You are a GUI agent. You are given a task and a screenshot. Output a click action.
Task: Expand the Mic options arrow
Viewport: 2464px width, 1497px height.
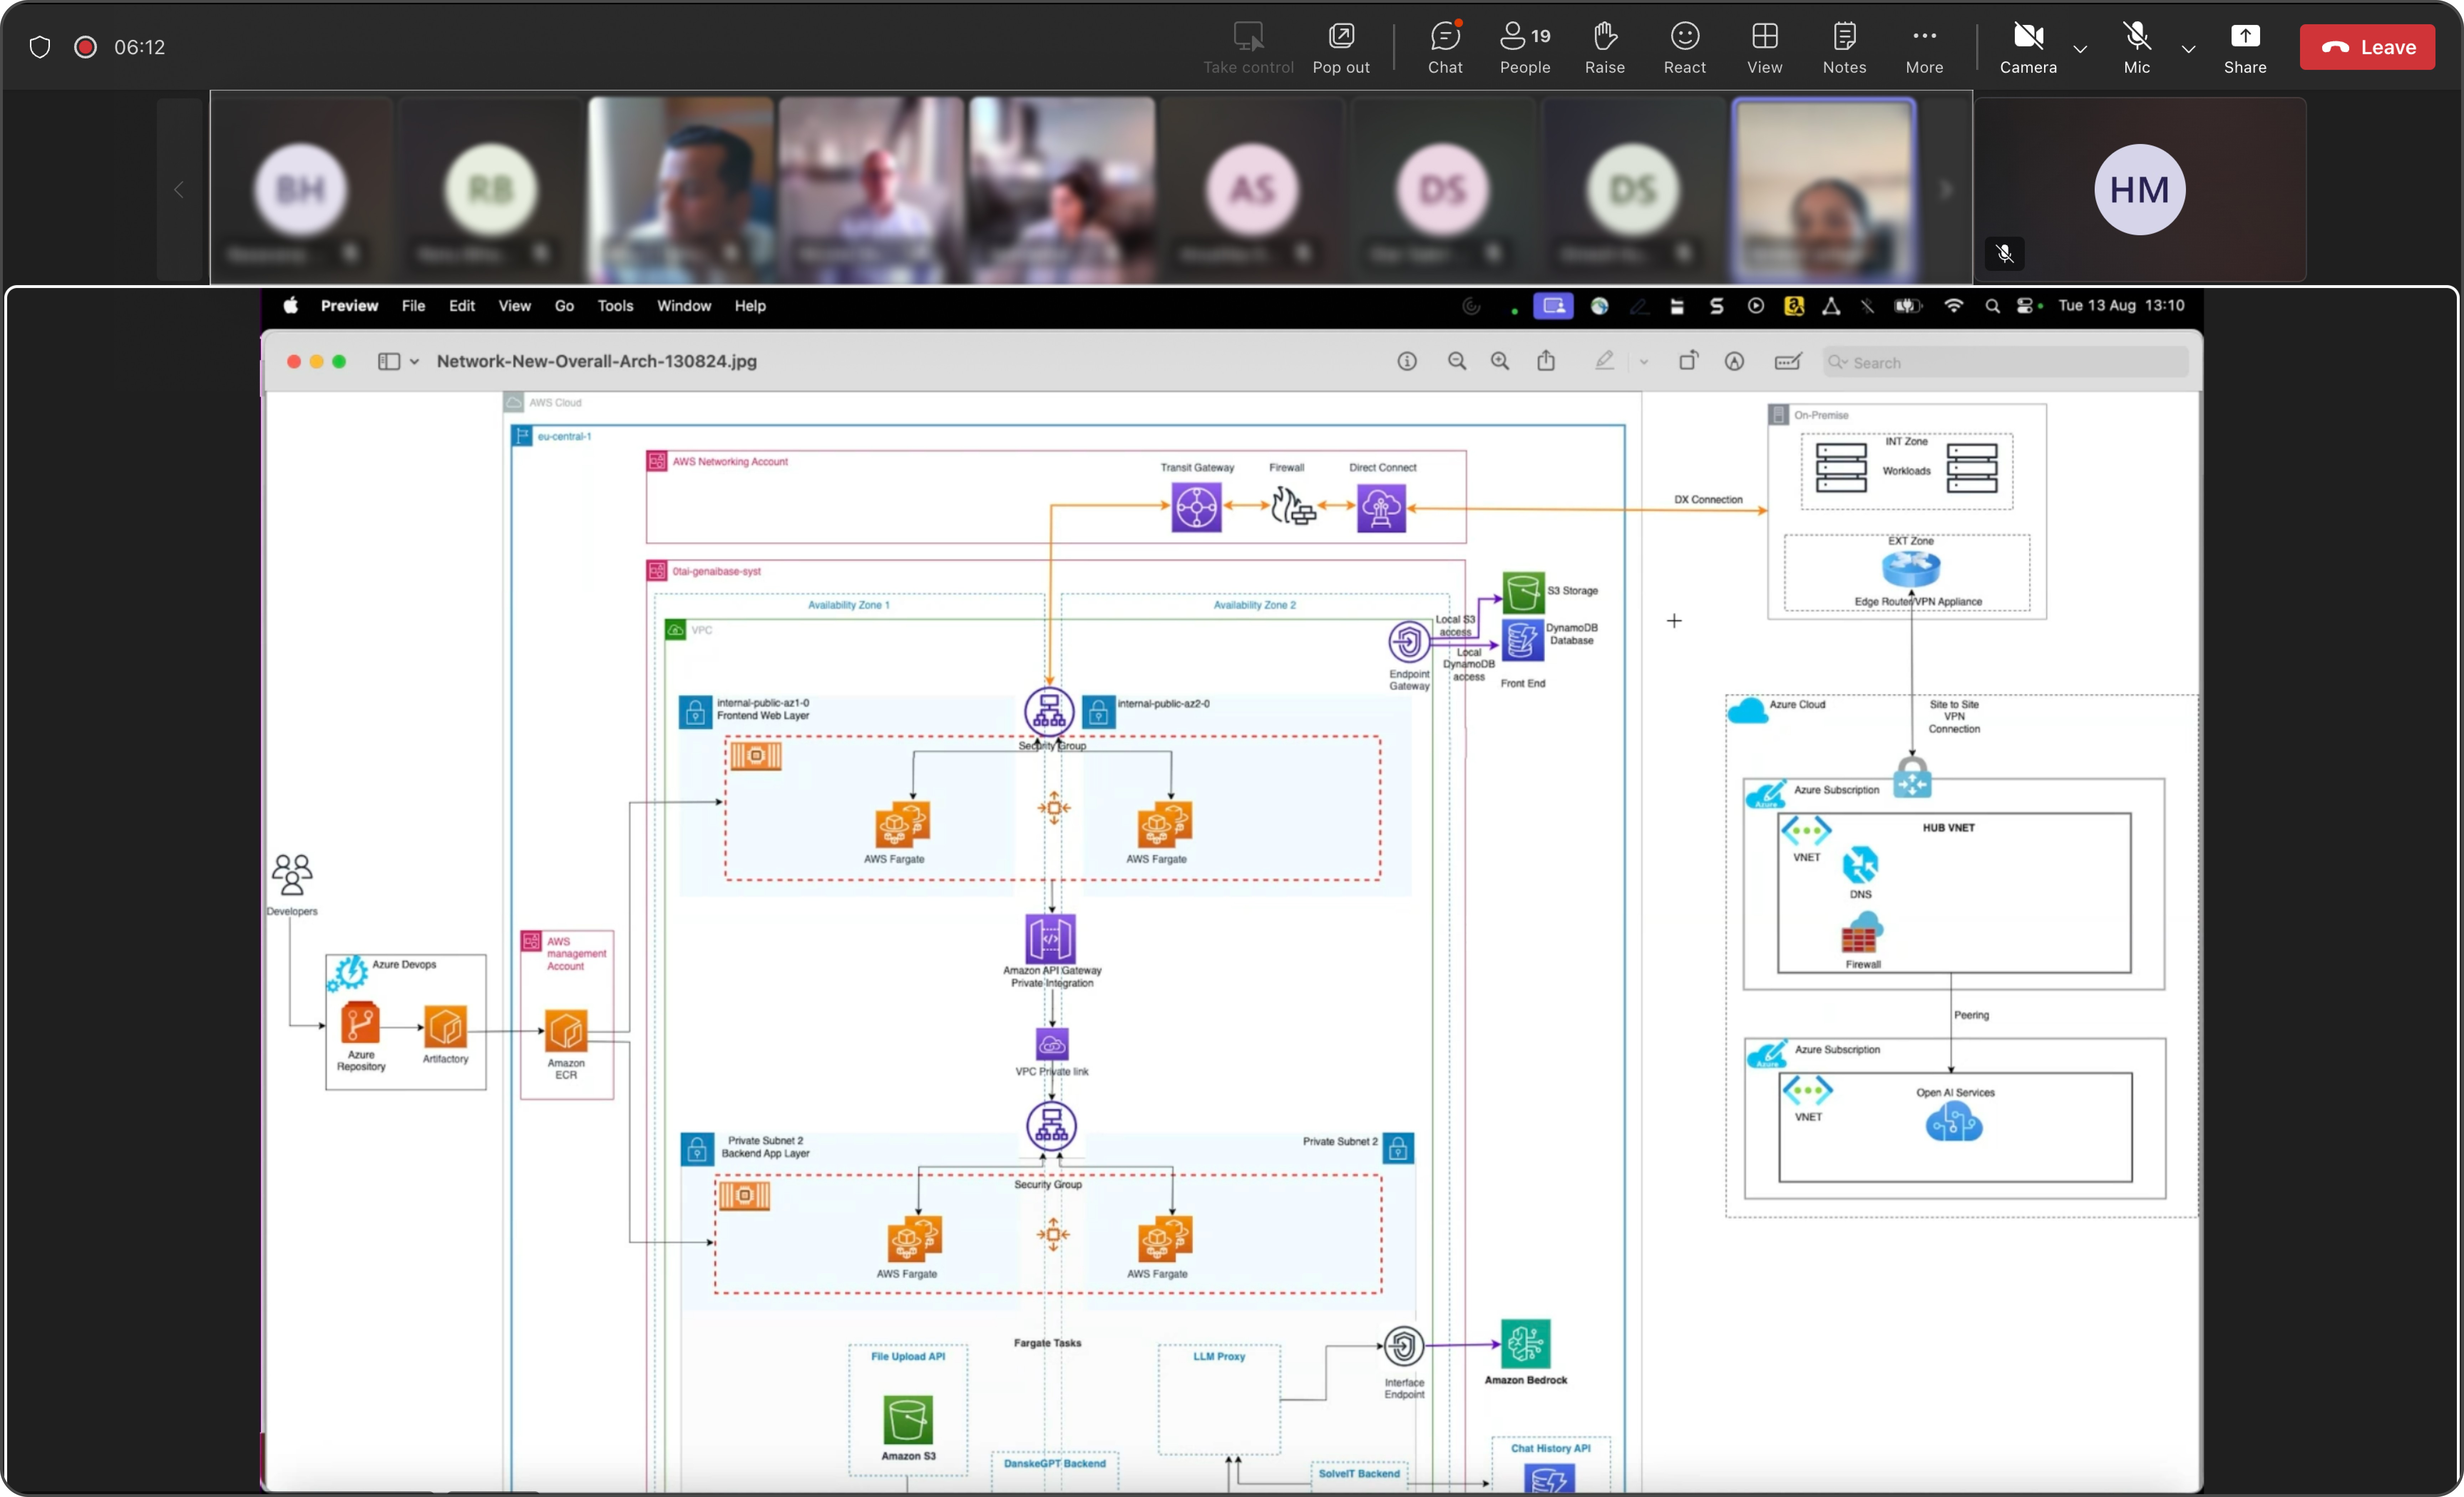tap(2188, 48)
